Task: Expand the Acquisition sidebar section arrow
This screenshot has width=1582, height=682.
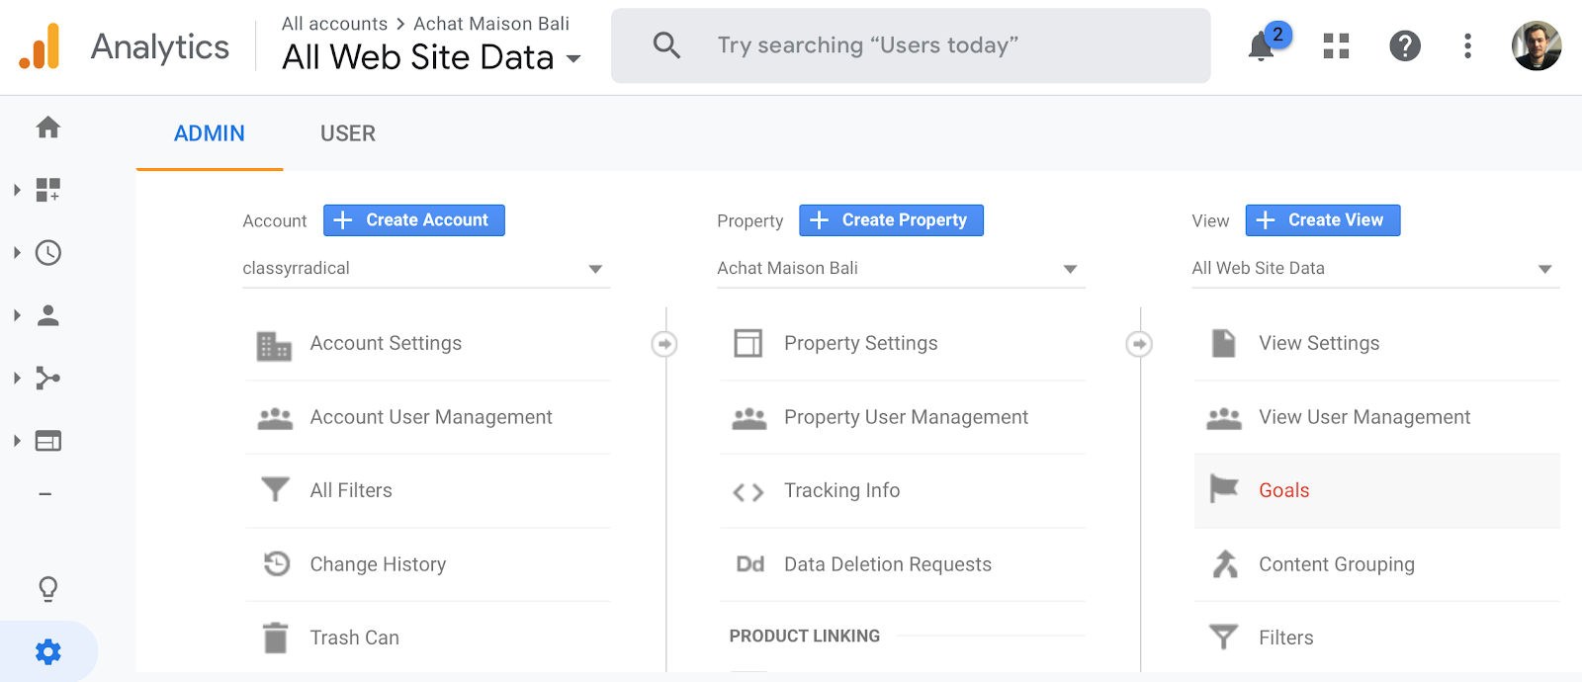Action: 17,378
